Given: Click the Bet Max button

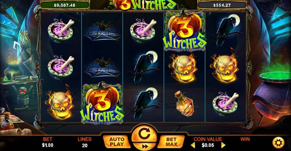Looking at the screenshot, I should [171, 142].
